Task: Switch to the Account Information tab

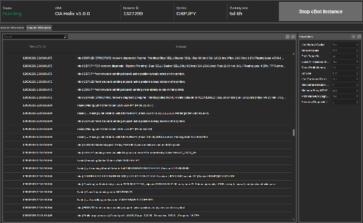Action: tap(12, 28)
